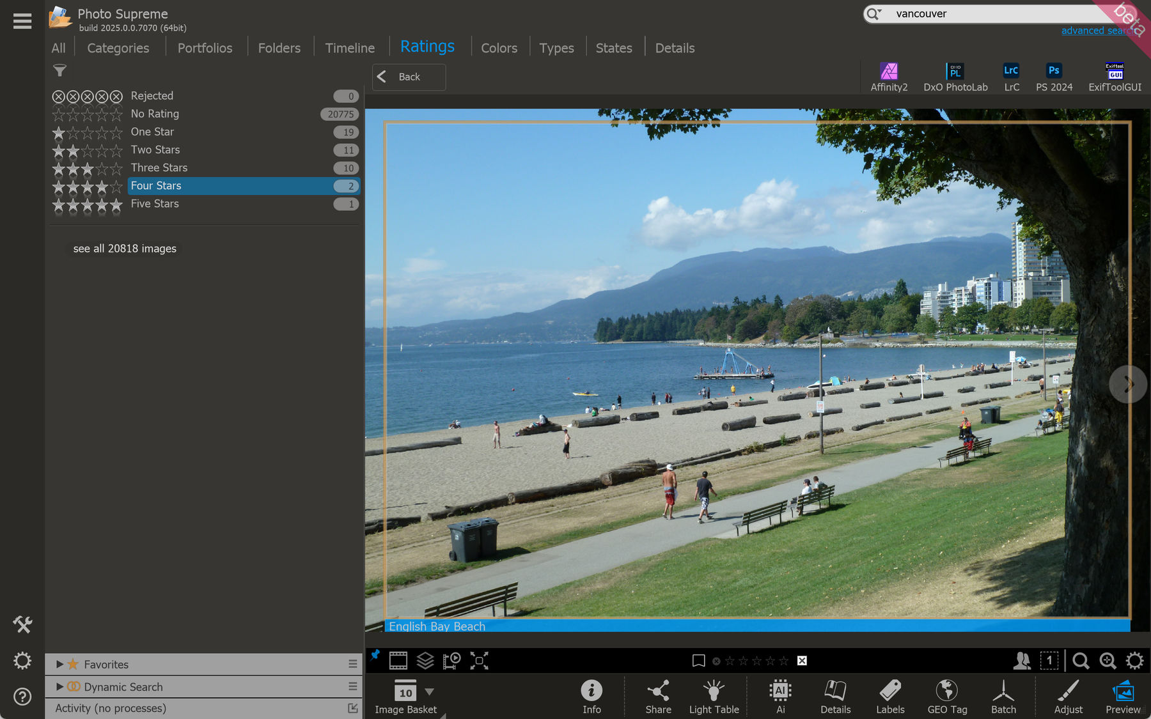Expand the Dynamic Search section
Screen dimensions: 1151x719
(x=59, y=686)
